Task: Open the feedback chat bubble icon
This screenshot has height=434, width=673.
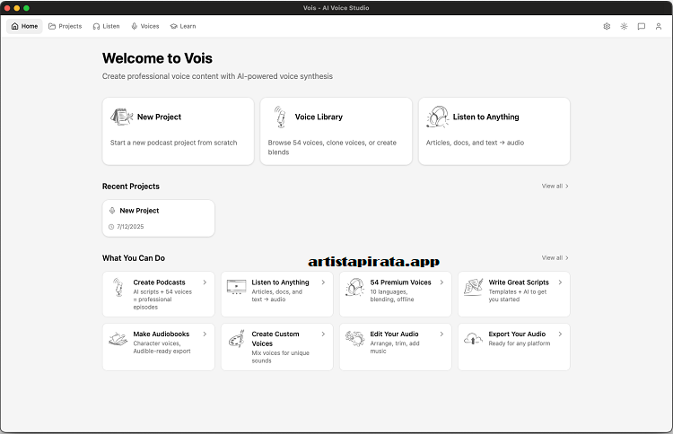Action: (641, 26)
